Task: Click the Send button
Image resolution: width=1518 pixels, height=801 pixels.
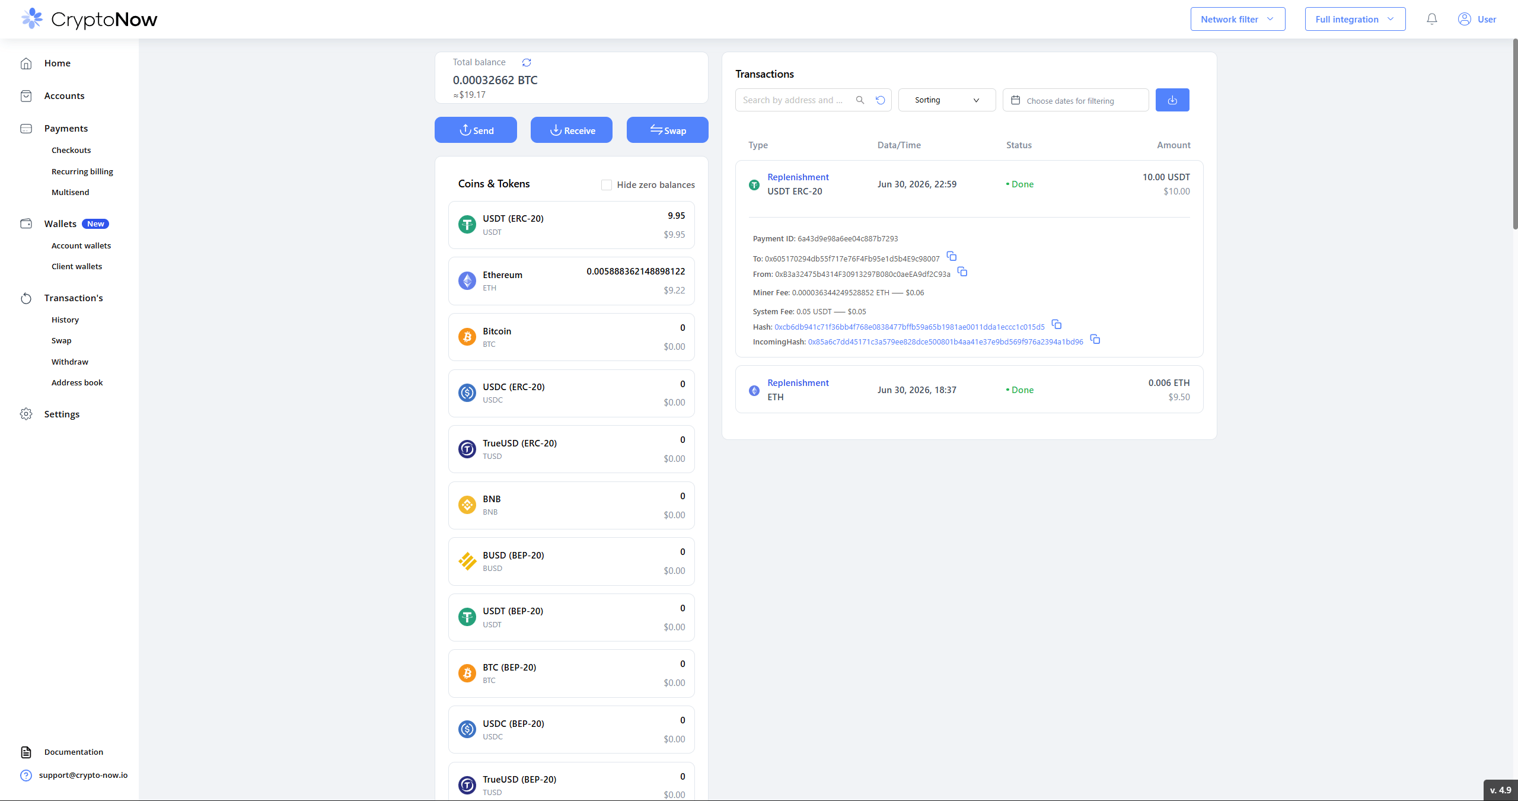Action: tap(476, 130)
